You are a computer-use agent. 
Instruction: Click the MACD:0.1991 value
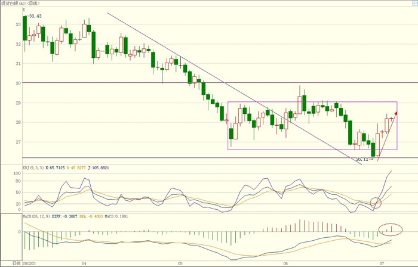pos(116,216)
